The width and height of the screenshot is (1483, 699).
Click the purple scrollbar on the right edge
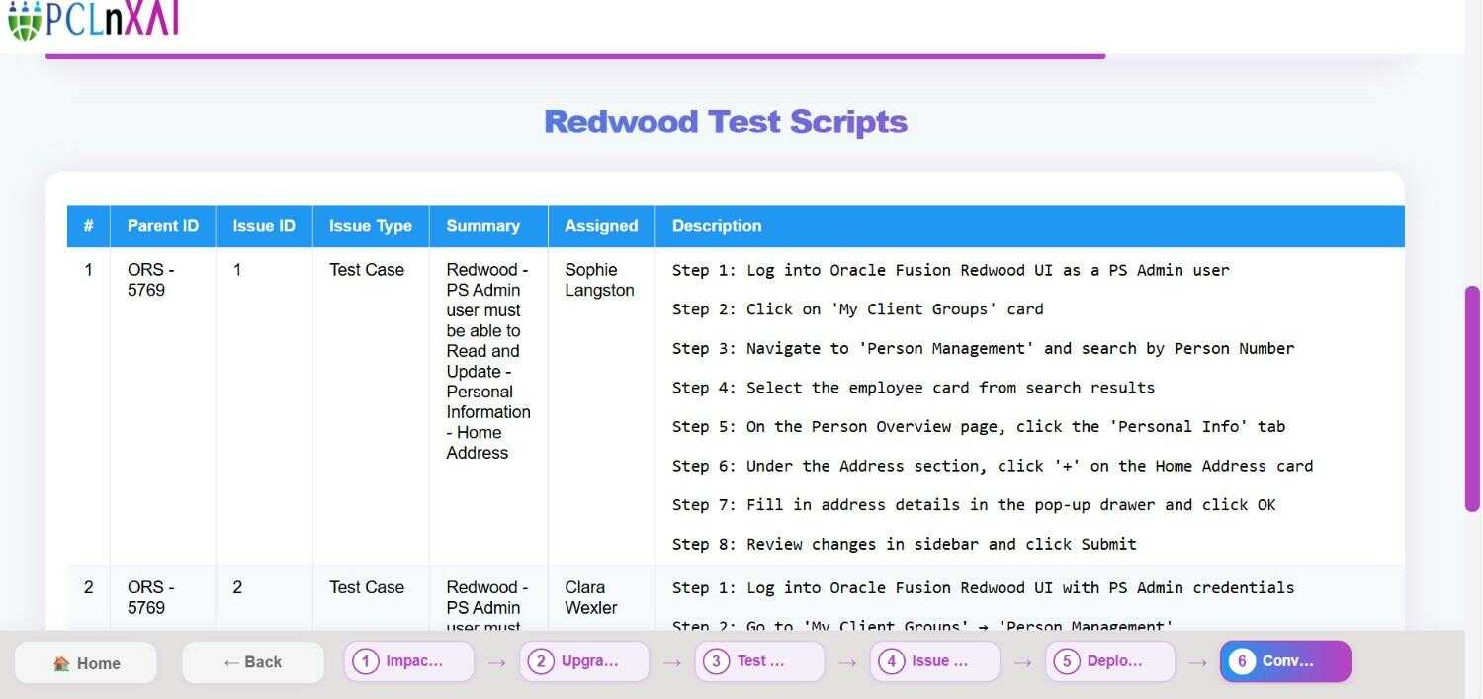[x=1472, y=395]
